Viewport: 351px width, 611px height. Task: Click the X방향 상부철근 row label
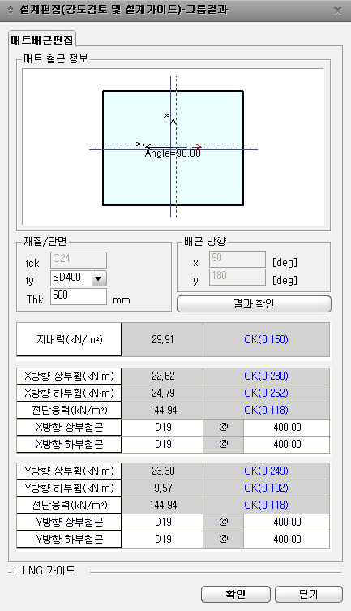(69, 427)
